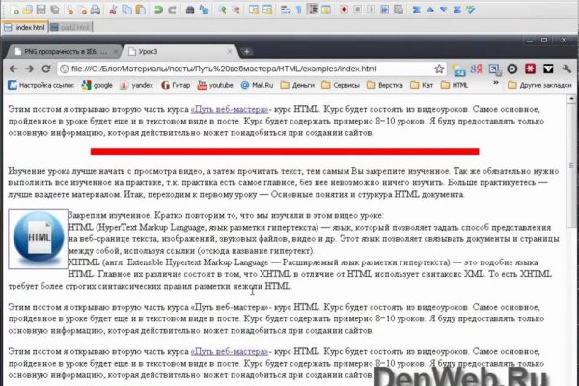
Task: Open the index.html editor tab
Action: click(29, 28)
